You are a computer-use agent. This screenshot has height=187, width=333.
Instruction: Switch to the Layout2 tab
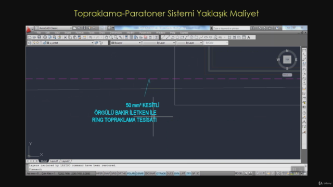[x=66, y=161]
